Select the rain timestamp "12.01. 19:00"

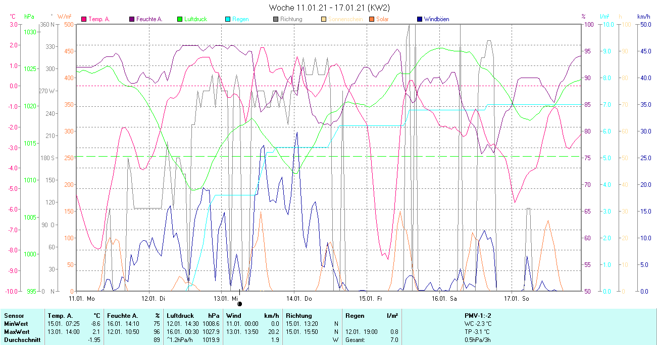(x=362, y=331)
